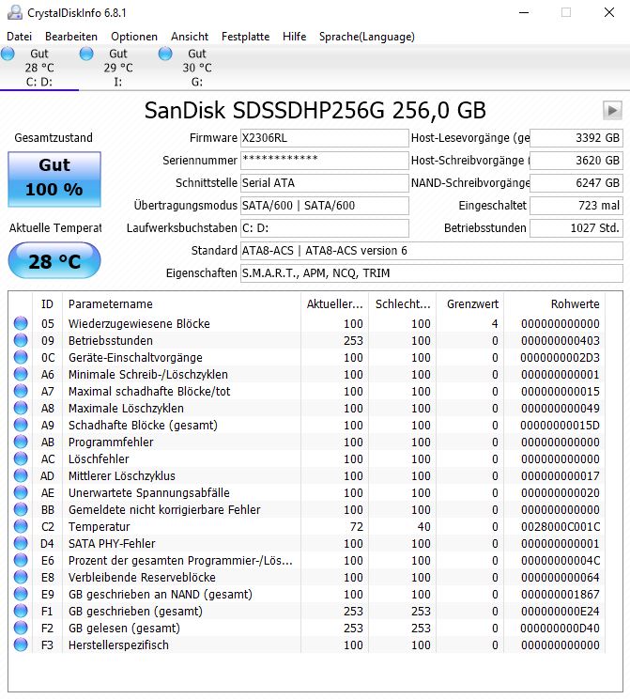Click the Rohwerte column header
This screenshot has width=630, height=699.
coord(555,304)
